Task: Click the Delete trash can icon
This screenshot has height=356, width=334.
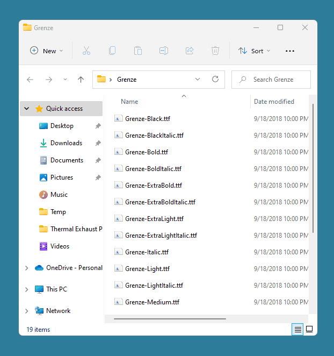Action: tap(215, 51)
